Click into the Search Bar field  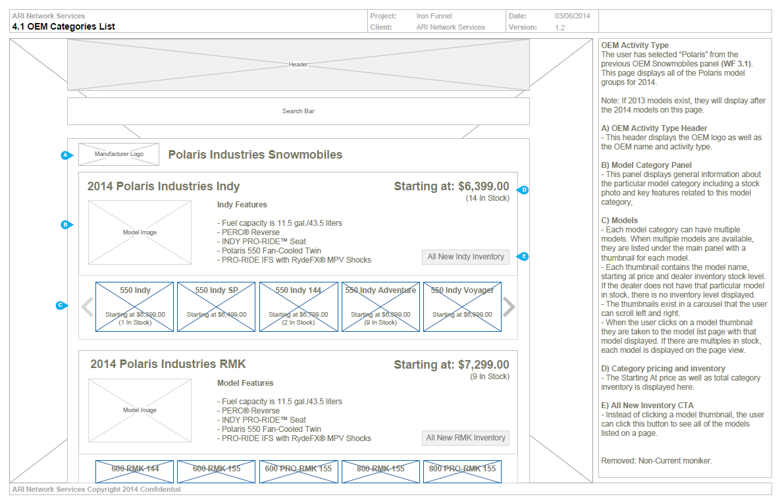tap(298, 111)
